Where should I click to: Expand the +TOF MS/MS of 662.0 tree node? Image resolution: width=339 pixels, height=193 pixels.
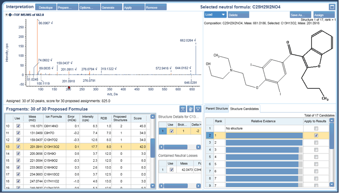[x=7, y=15]
